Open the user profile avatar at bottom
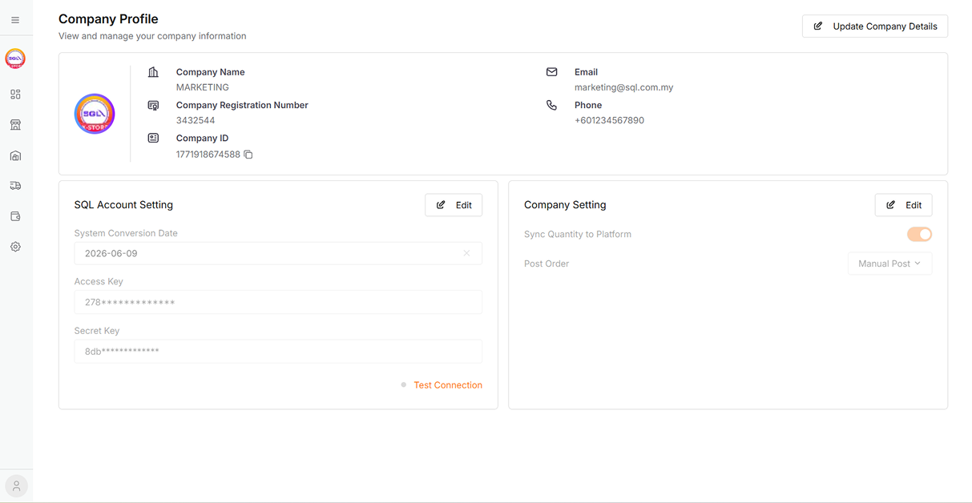This screenshot has width=972, height=503. 16,485
